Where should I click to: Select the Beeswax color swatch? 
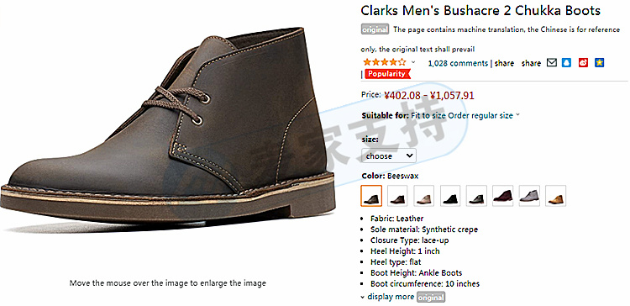pyautogui.click(x=371, y=196)
